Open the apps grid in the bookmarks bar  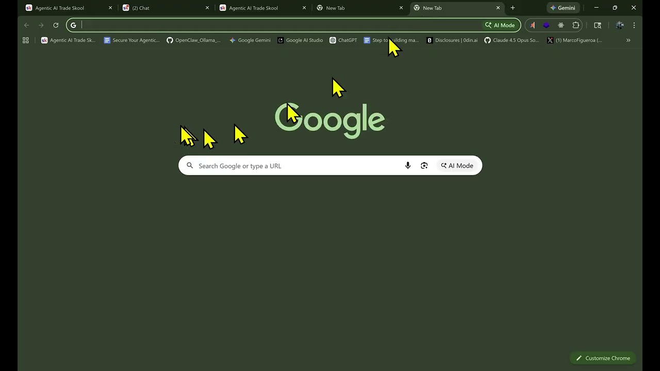click(x=26, y=40)
